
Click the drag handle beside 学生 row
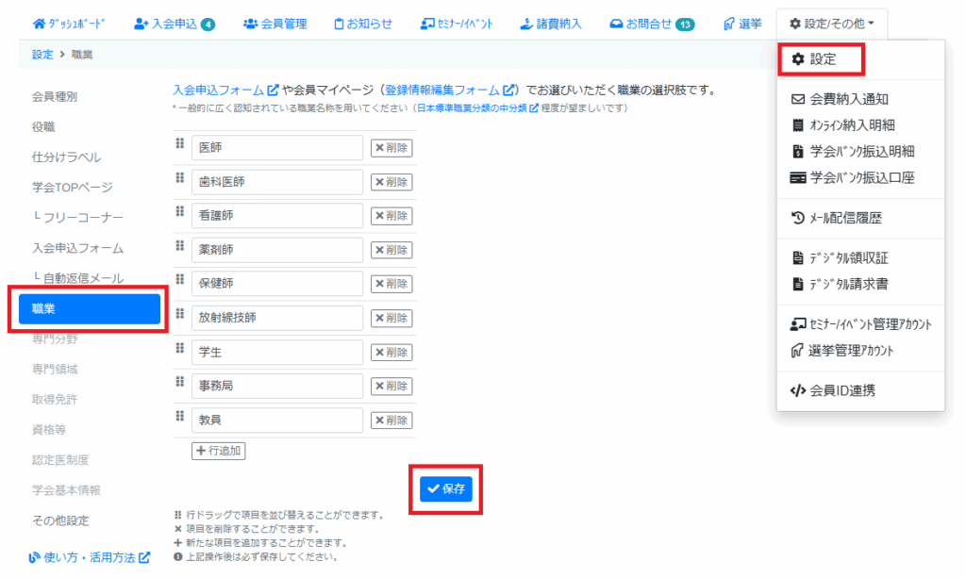pyautogui.click(x=179, y=348)
